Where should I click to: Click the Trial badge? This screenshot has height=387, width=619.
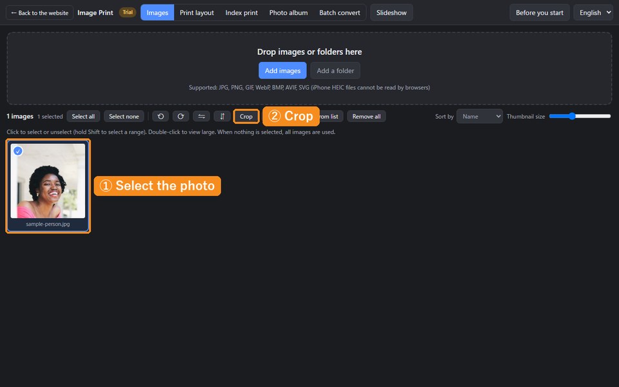[128, 12]
